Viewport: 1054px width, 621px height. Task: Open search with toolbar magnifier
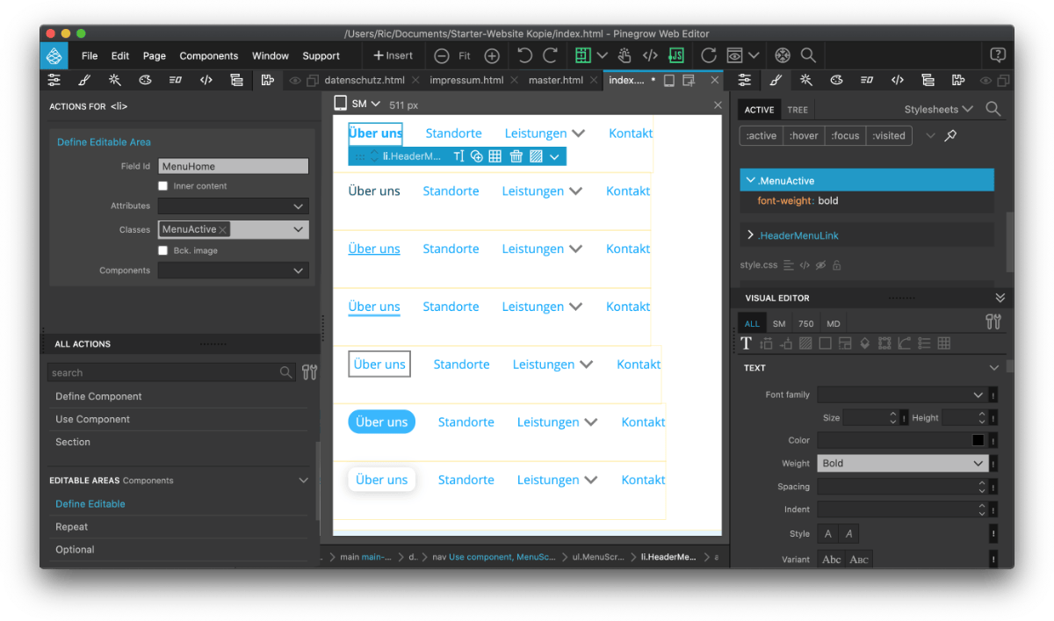(x=808, y=55)
